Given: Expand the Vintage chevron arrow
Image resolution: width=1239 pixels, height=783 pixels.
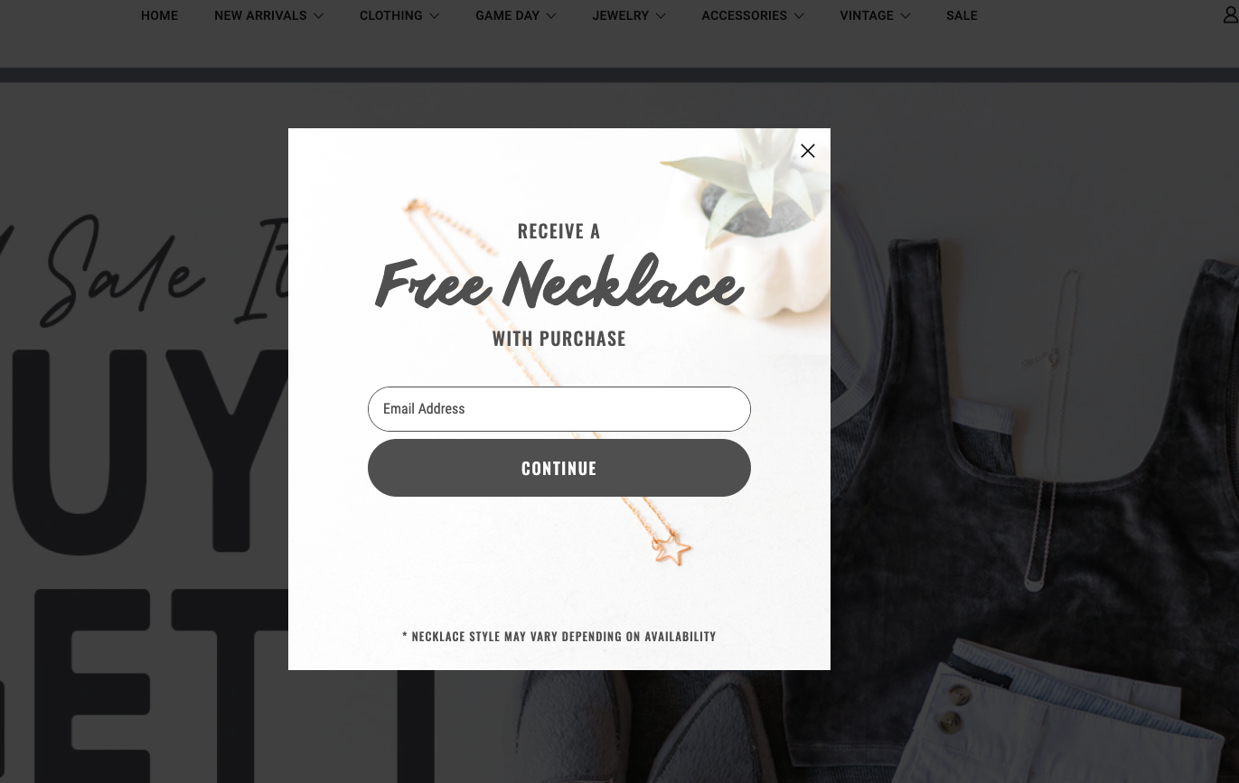Looking at the screenshot, I should 906,16.
